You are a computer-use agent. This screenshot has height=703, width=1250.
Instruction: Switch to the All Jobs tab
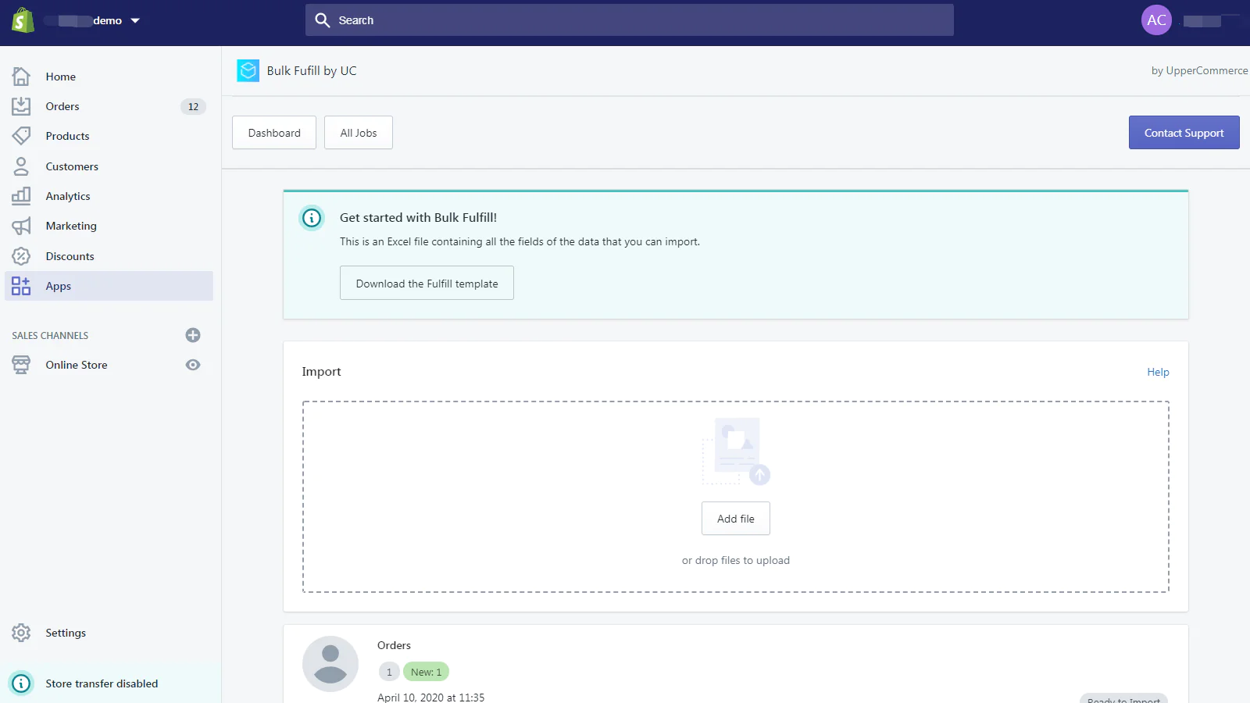pyautogui.click(x=359, y=133)
